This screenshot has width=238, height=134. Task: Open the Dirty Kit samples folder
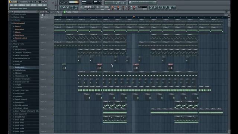tap(21, 105)
